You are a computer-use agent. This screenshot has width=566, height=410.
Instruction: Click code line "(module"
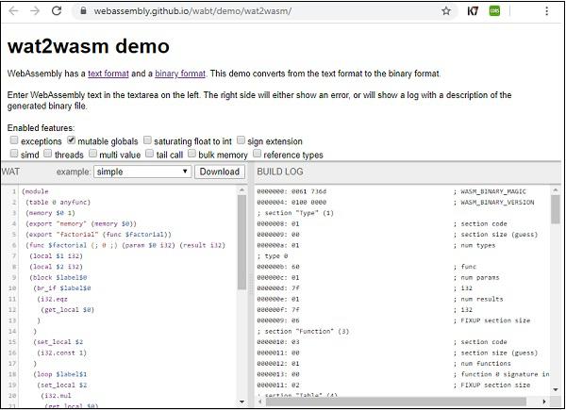pos(35,191)
